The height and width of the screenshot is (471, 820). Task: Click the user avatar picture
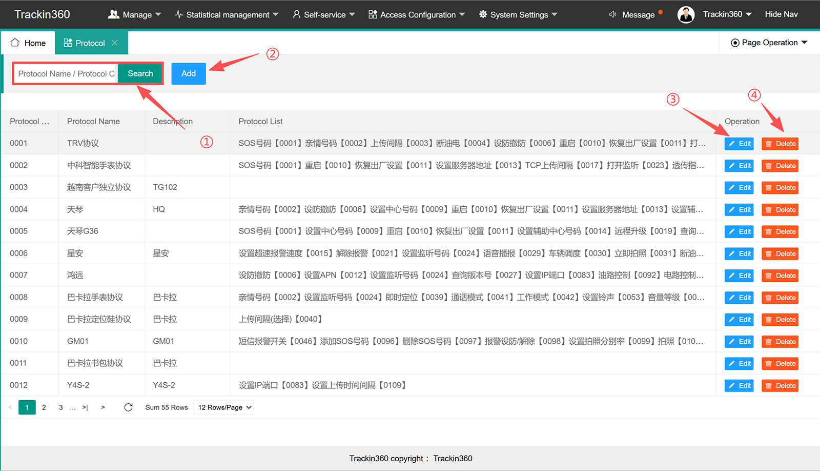[686, 14]
